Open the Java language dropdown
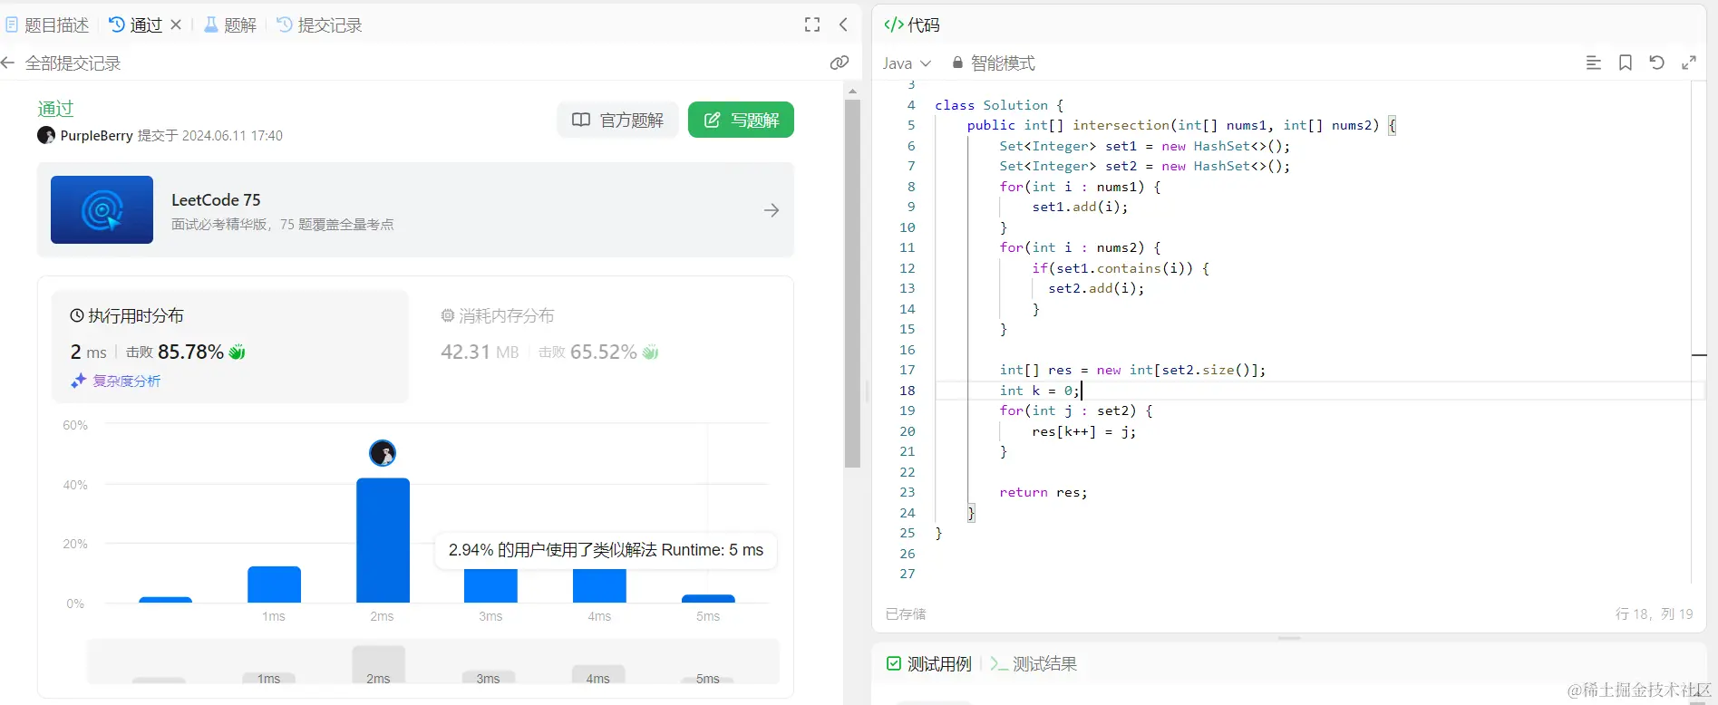 click(907, 63)
